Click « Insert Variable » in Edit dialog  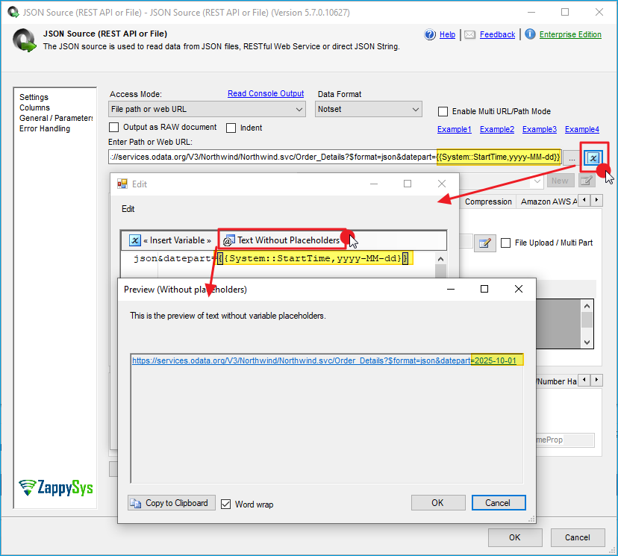coord(171,240)
